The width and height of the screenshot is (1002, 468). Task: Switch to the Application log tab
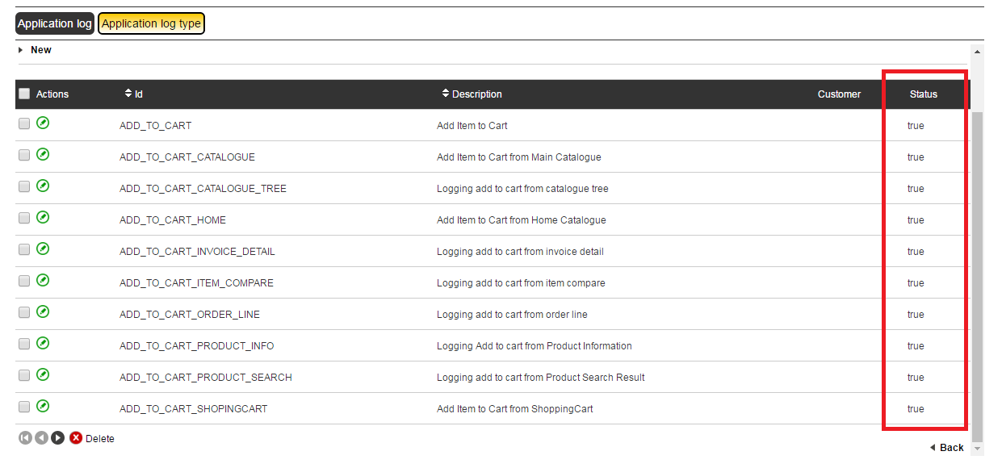54,23
